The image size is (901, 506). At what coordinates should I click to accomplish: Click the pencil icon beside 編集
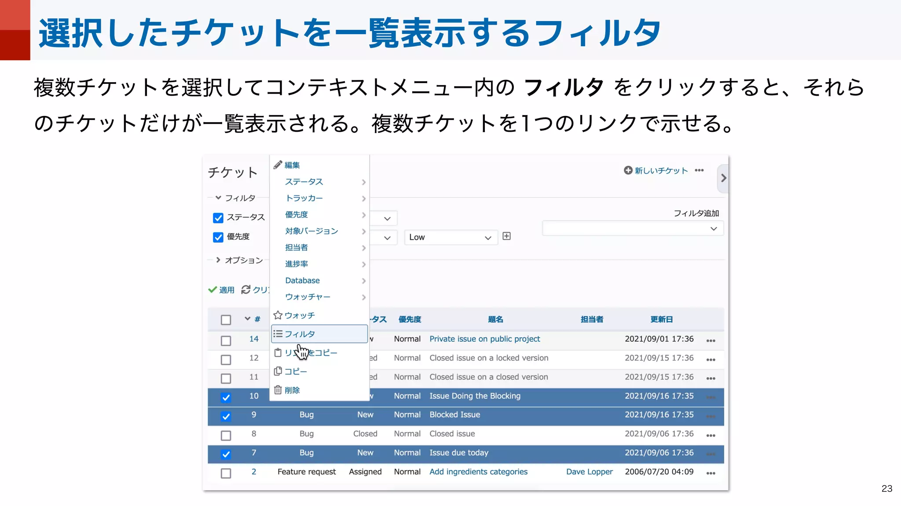point(278,165)
